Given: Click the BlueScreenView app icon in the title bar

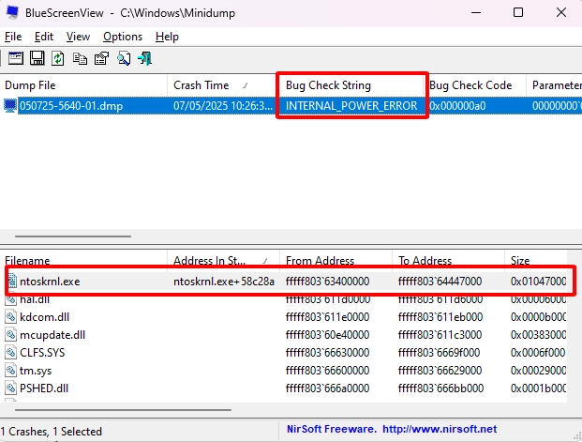Looking at the screenshot, I should (12, 12).
